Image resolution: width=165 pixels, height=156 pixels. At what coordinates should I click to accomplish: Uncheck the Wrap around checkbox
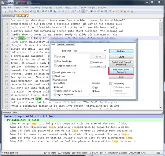tap(53, 80)
